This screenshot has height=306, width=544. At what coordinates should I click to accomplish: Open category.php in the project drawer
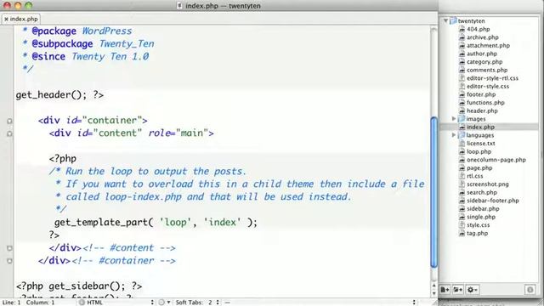(x=484, y=62)
